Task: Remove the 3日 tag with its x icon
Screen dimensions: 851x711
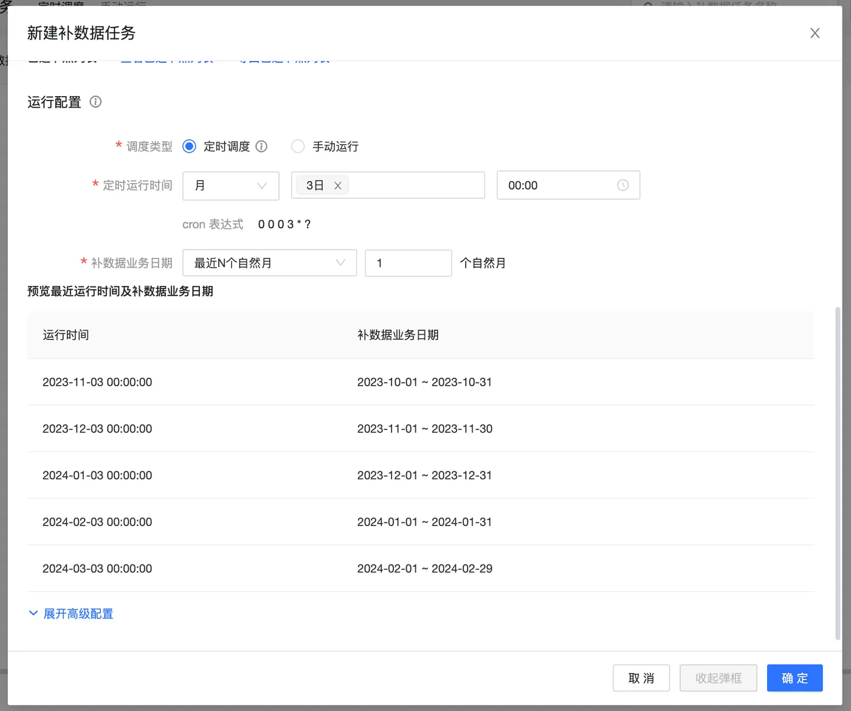Action: (338, 186)
